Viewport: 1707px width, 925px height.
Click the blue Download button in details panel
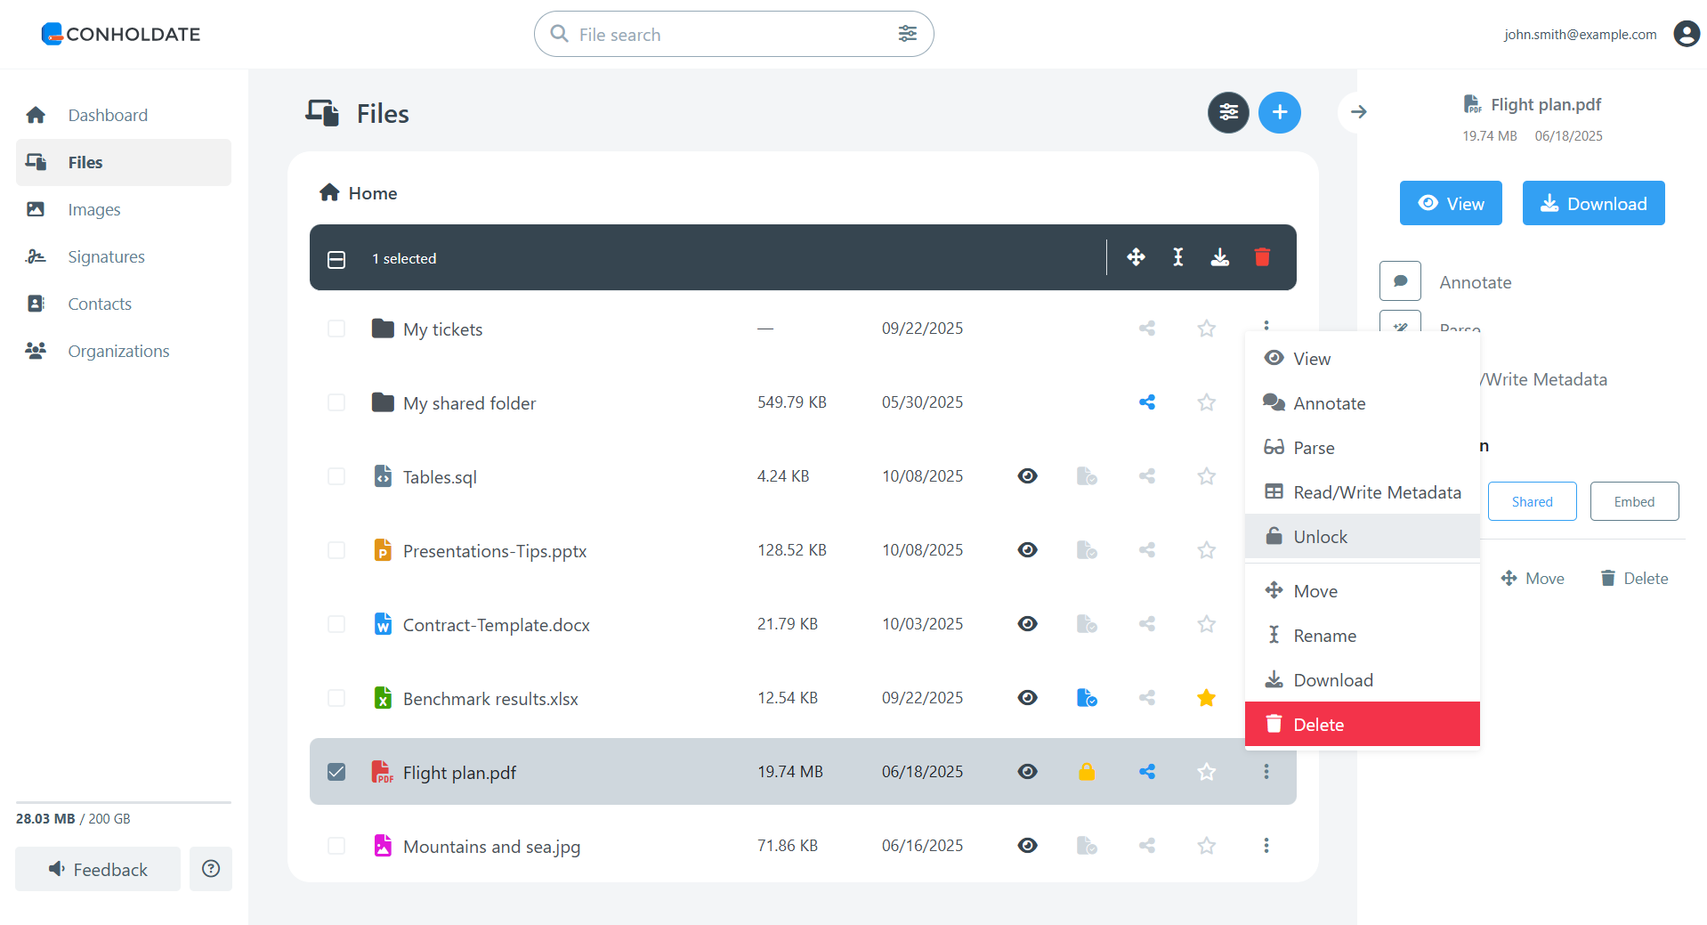1592,204
